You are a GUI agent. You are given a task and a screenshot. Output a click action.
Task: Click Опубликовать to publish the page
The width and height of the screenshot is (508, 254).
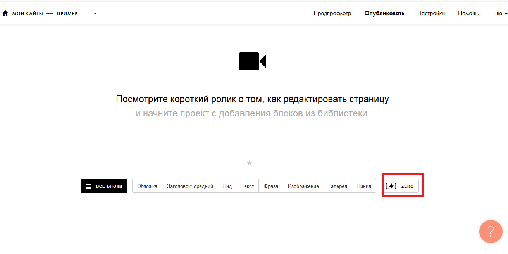pos(384,13)
